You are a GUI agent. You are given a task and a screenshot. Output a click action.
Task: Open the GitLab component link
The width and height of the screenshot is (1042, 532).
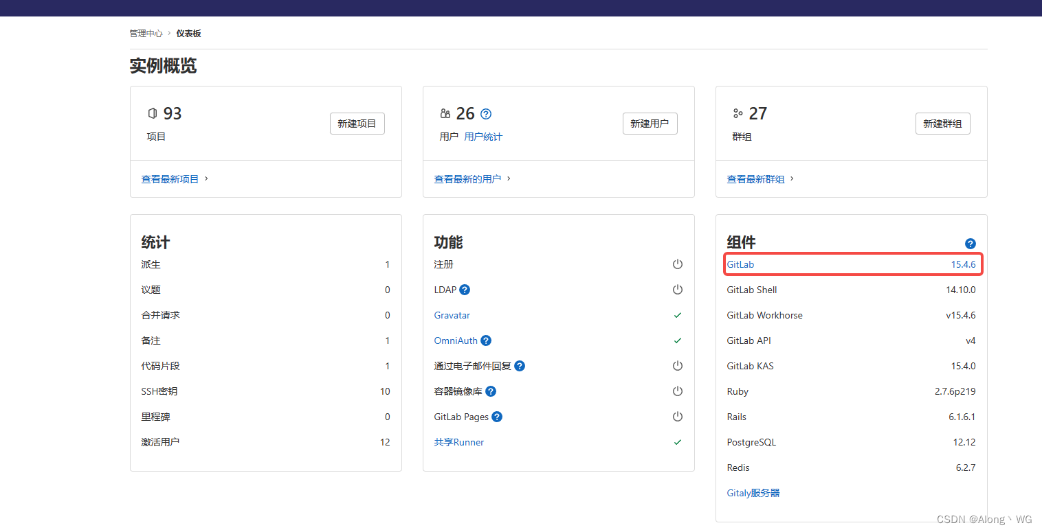(741, 264)
